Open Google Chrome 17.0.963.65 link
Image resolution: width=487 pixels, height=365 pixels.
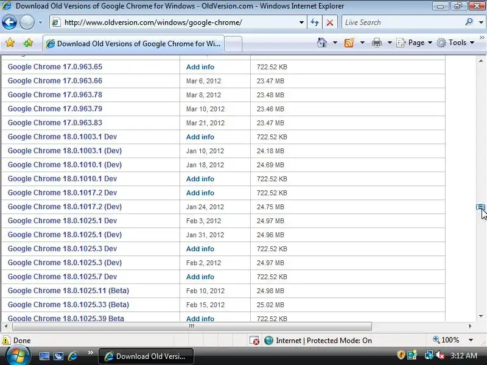(55, 67)
